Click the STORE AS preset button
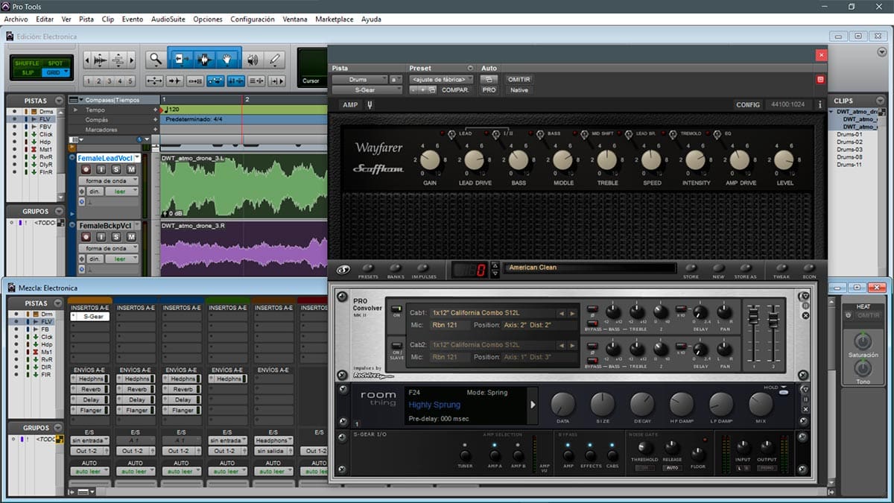Screen dimensions: 894x503 745,271
